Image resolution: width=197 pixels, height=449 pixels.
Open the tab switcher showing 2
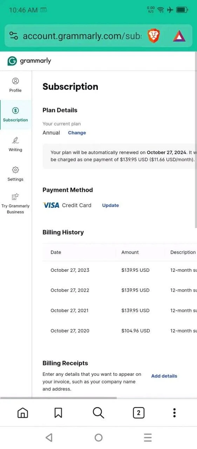pos(138,413)
